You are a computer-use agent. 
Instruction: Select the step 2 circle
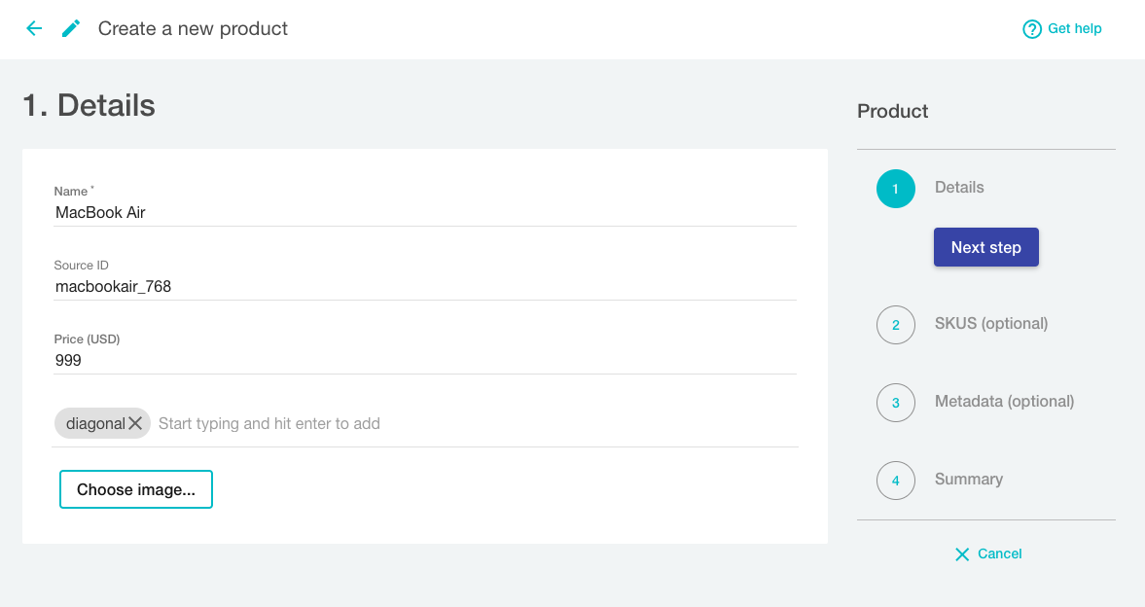pyautogui.click(x=895, y=325)
